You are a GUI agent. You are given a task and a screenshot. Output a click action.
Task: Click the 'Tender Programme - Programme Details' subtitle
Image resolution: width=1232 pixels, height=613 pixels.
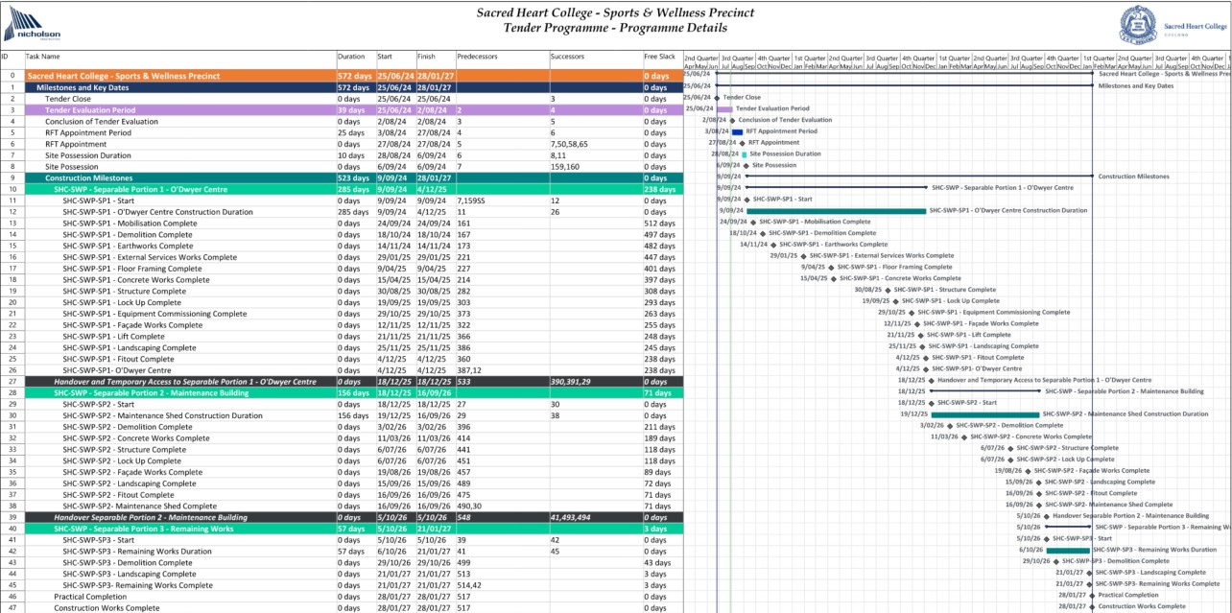(615, 28)
